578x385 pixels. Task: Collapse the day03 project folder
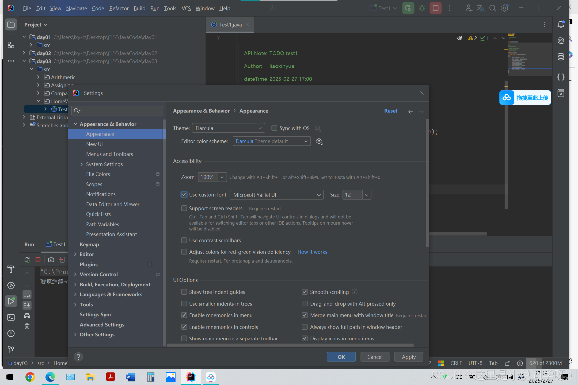(24, 61)
